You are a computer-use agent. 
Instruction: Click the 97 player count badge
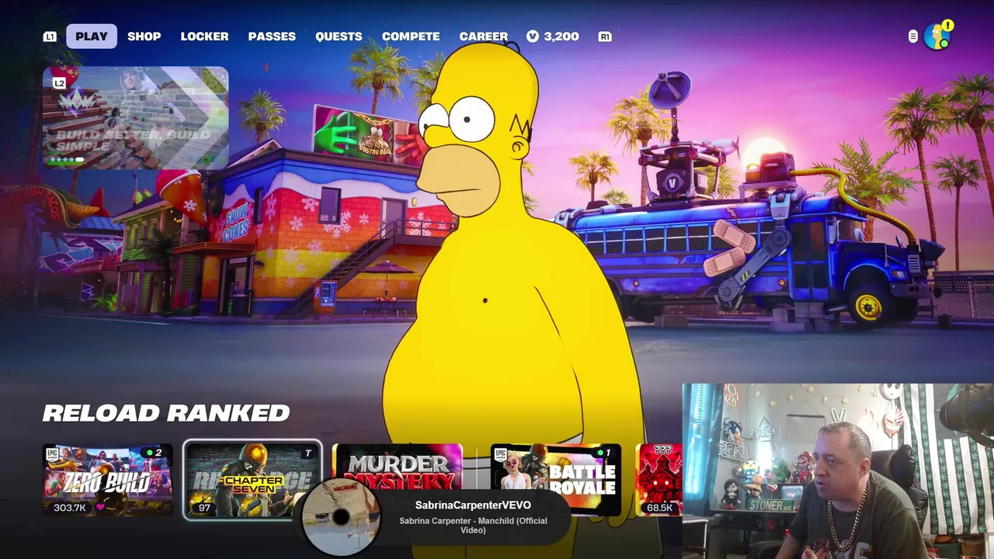pyautogui.click(x=204, y=508)
